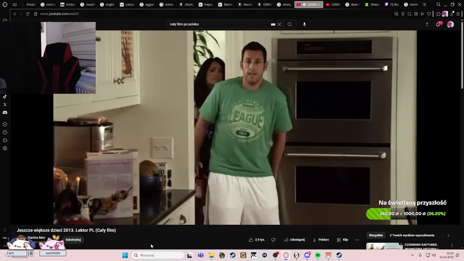Viewport: 464px width, 261px height.
Task: Open the YouTube account avatar menu
Action: point(450,24)
